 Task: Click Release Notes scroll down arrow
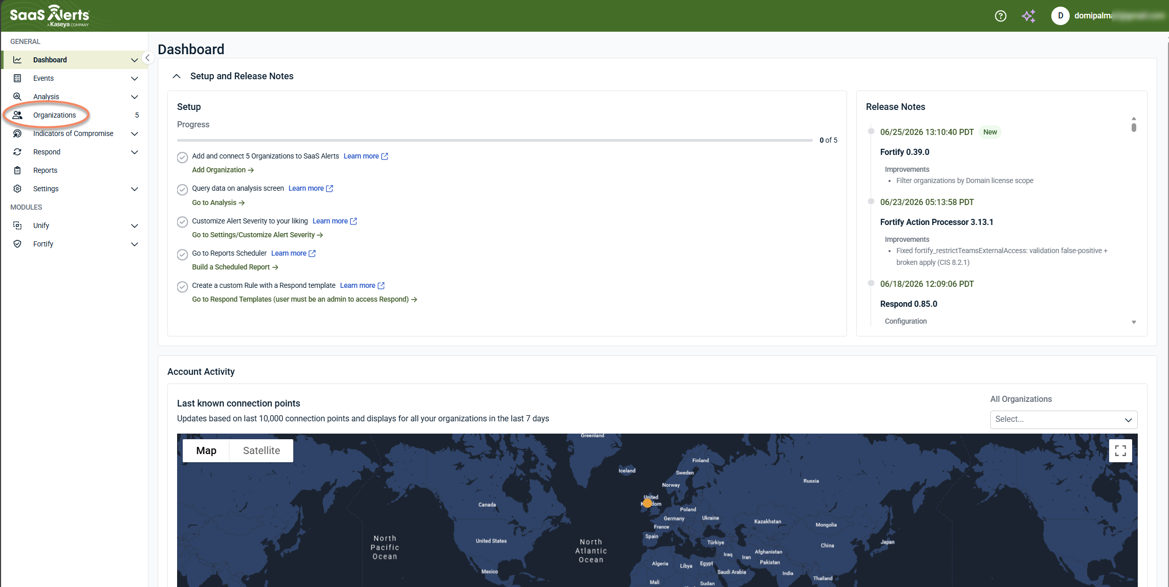pyautogui.click(x=1134, y=322)
